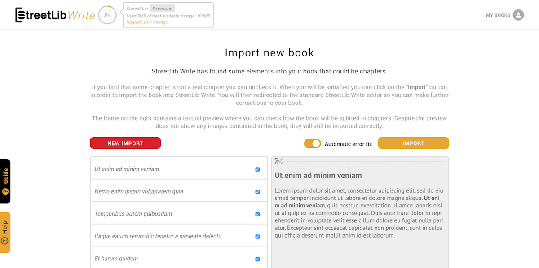This screenshot has width=539, height=268.
Task: Uncheck the 'Itaque earum rerum' chapter
Action: pyautogui.click(x=257, y=236)
